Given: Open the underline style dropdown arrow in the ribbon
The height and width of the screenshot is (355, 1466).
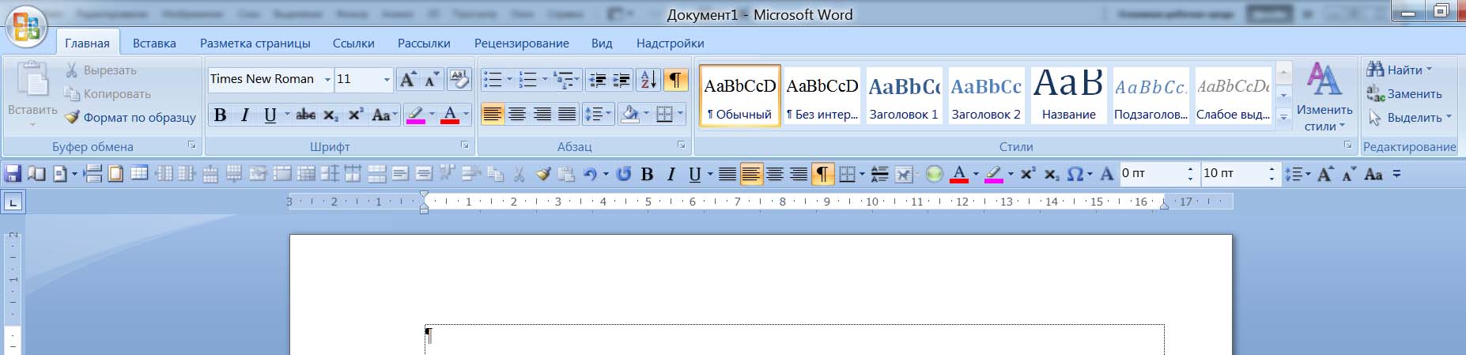Looking at the screenshot, I should pyautogui.click(x=286, y=115).
